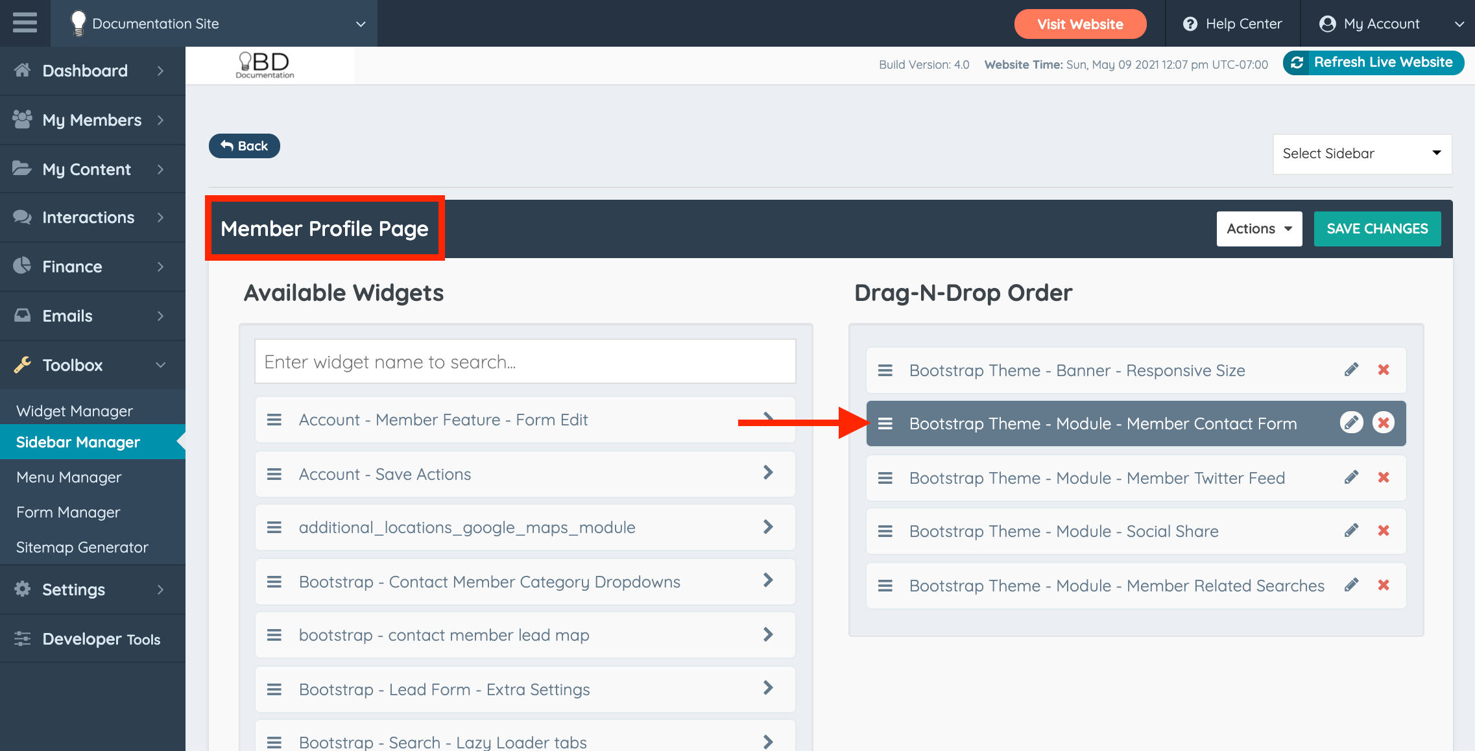Click the pencil icon for Member Related Searches

(1351, 585)
